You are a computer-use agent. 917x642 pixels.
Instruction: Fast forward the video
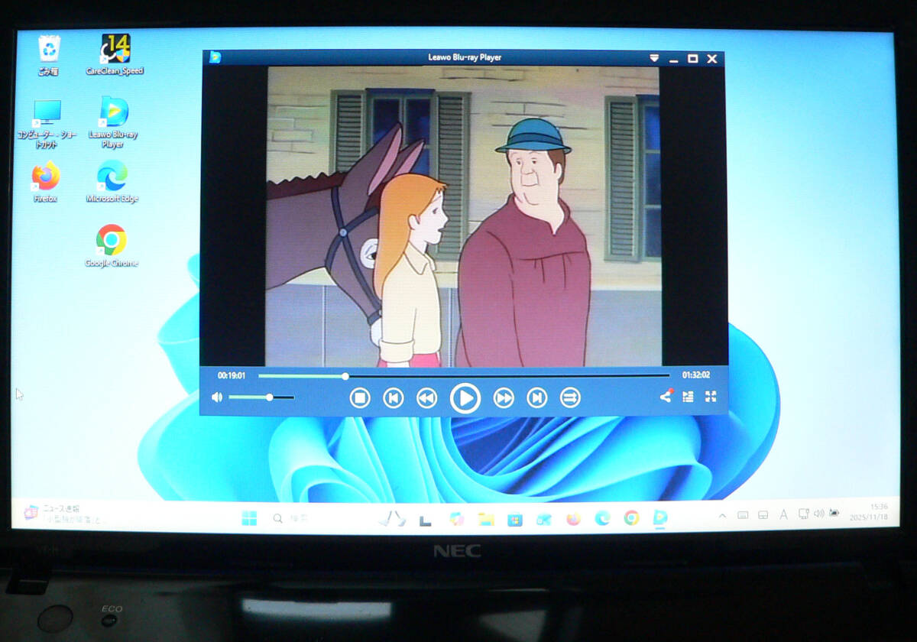click(504, 397)
